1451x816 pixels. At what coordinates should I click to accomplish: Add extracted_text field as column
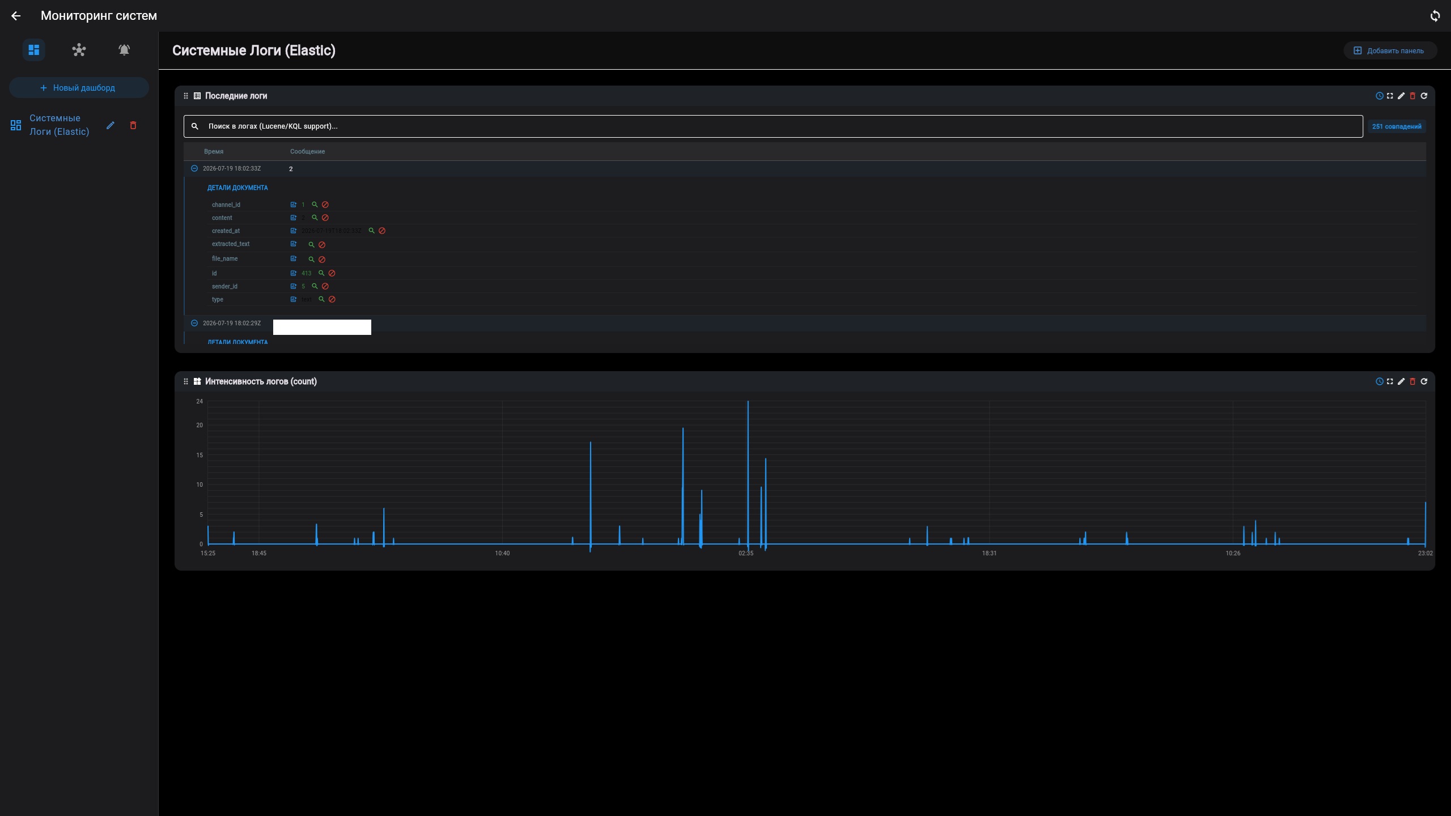click(x=294, y=244)
